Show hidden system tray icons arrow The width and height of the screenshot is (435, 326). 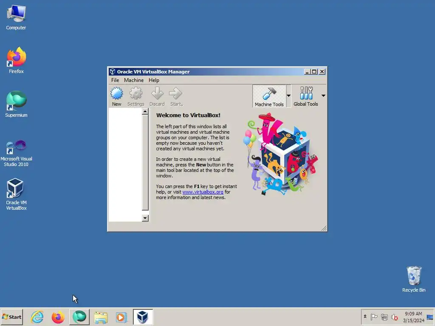point(365,317)
